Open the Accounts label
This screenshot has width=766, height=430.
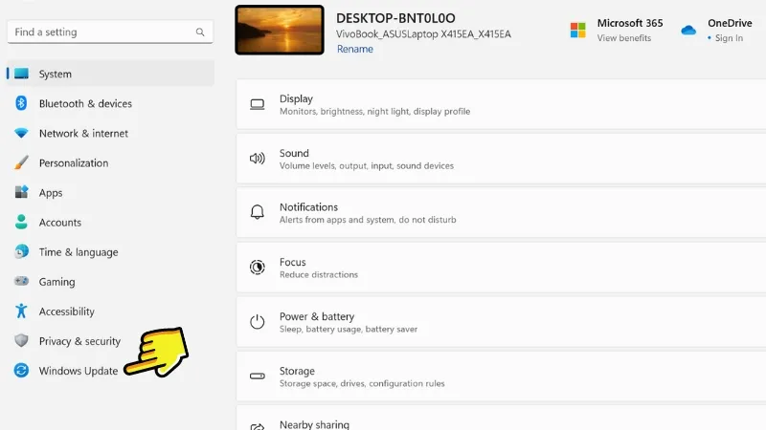click(60, 223)
